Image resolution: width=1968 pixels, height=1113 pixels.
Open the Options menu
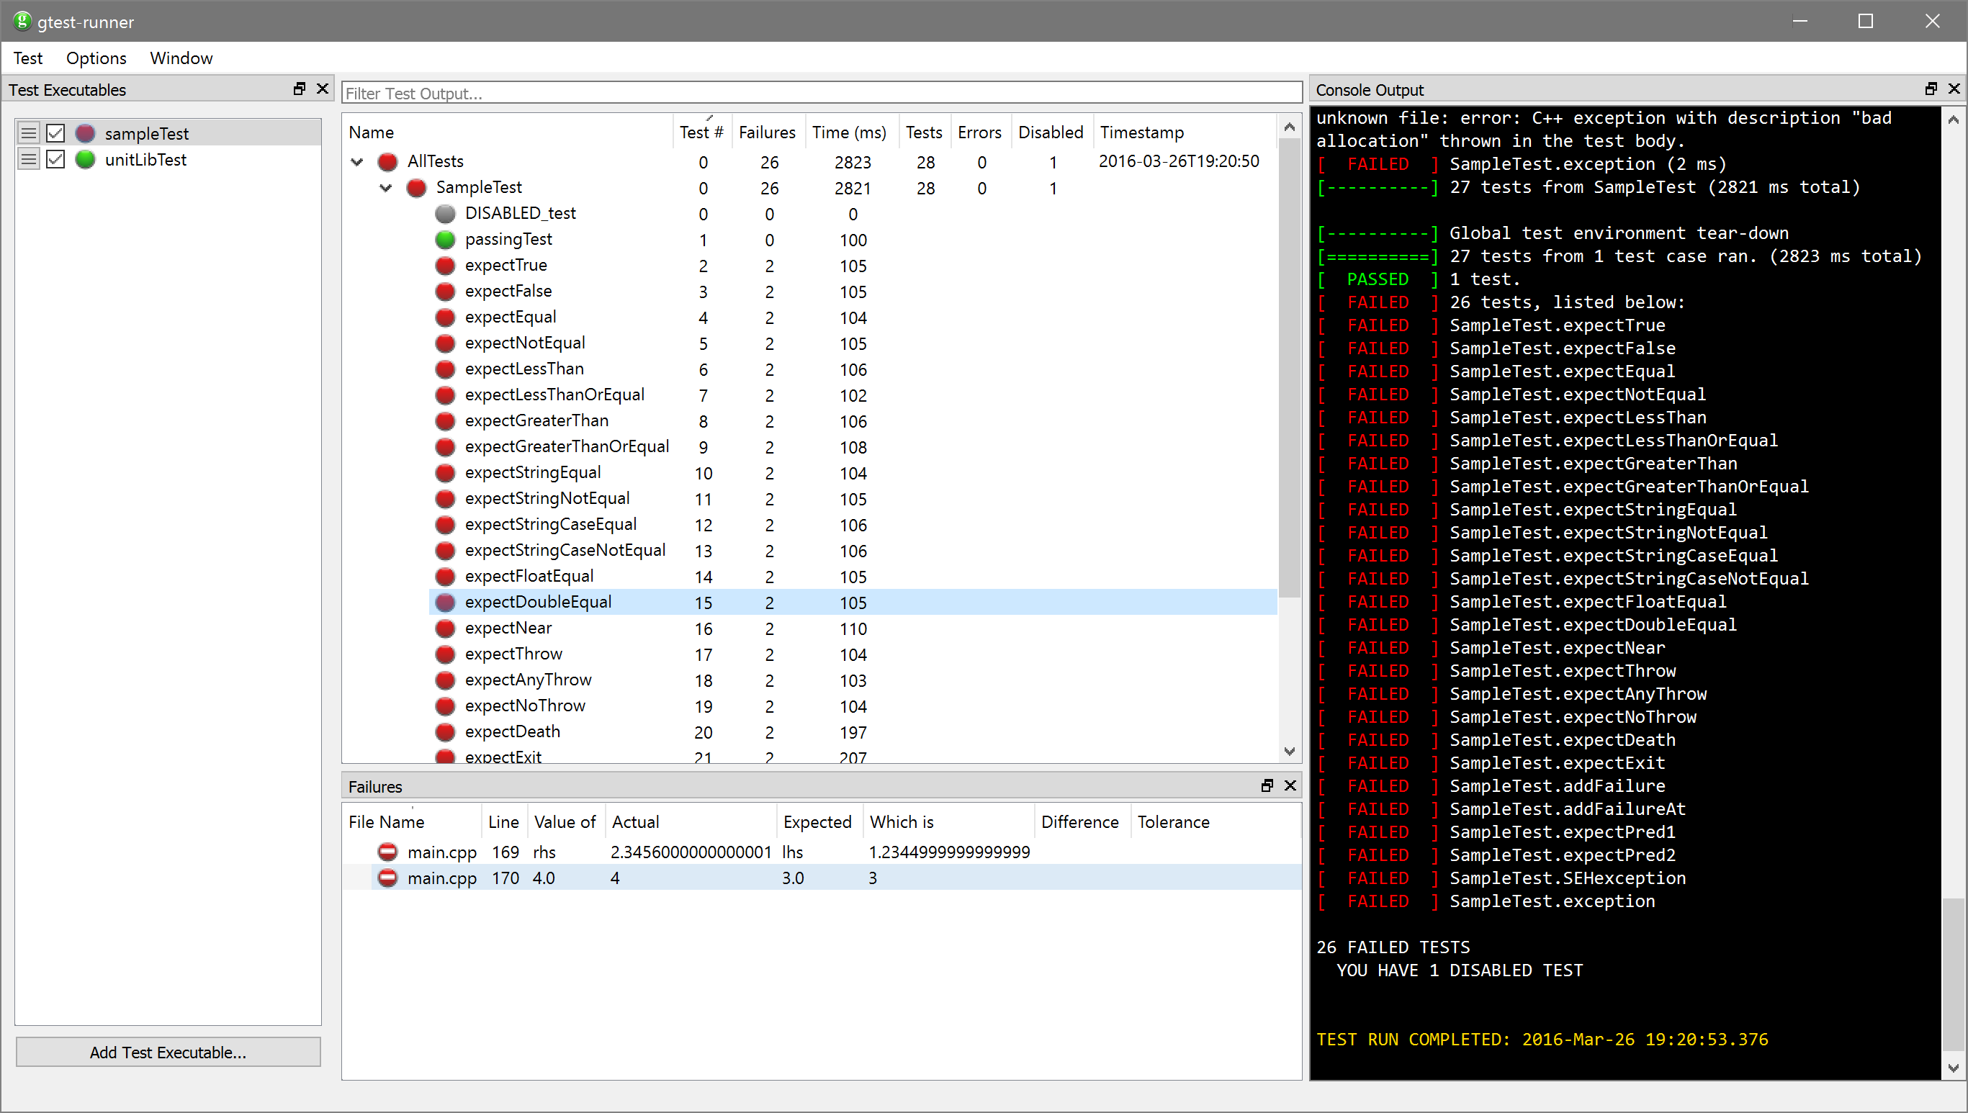click(96, 58)
